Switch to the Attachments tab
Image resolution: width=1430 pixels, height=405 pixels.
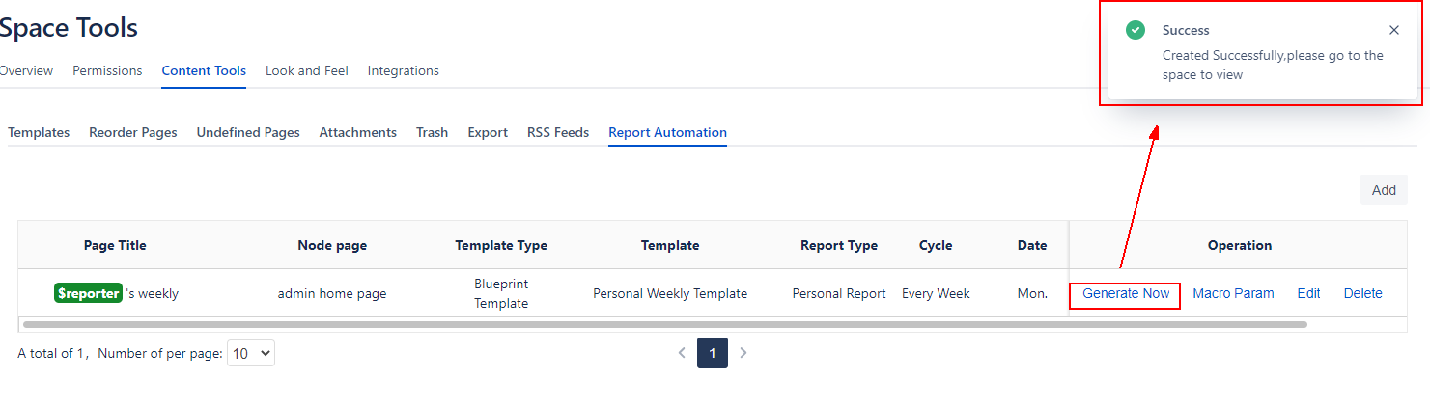357,132
